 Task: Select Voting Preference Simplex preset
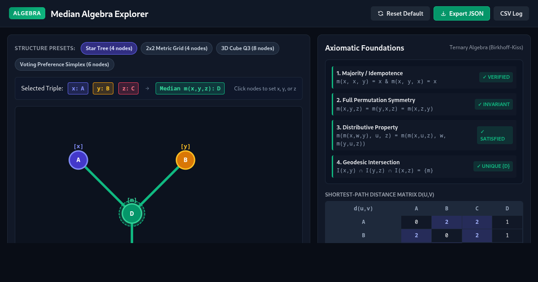click(65, 64)
